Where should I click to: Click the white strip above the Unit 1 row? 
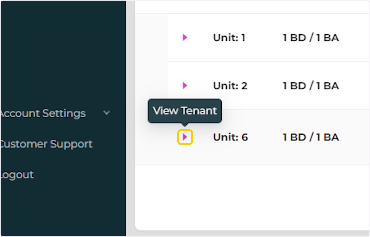(247, 7)
